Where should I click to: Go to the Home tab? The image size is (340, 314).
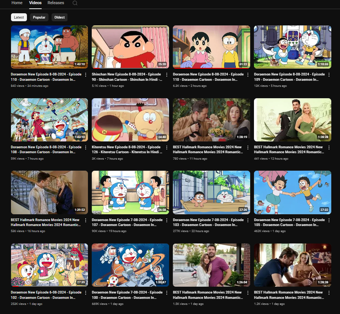pyautogui.click(x=17, y=3)
